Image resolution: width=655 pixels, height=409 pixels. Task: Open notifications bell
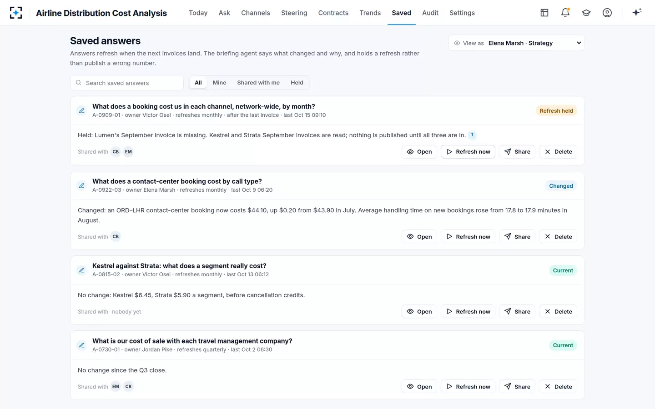click(565, 13)
